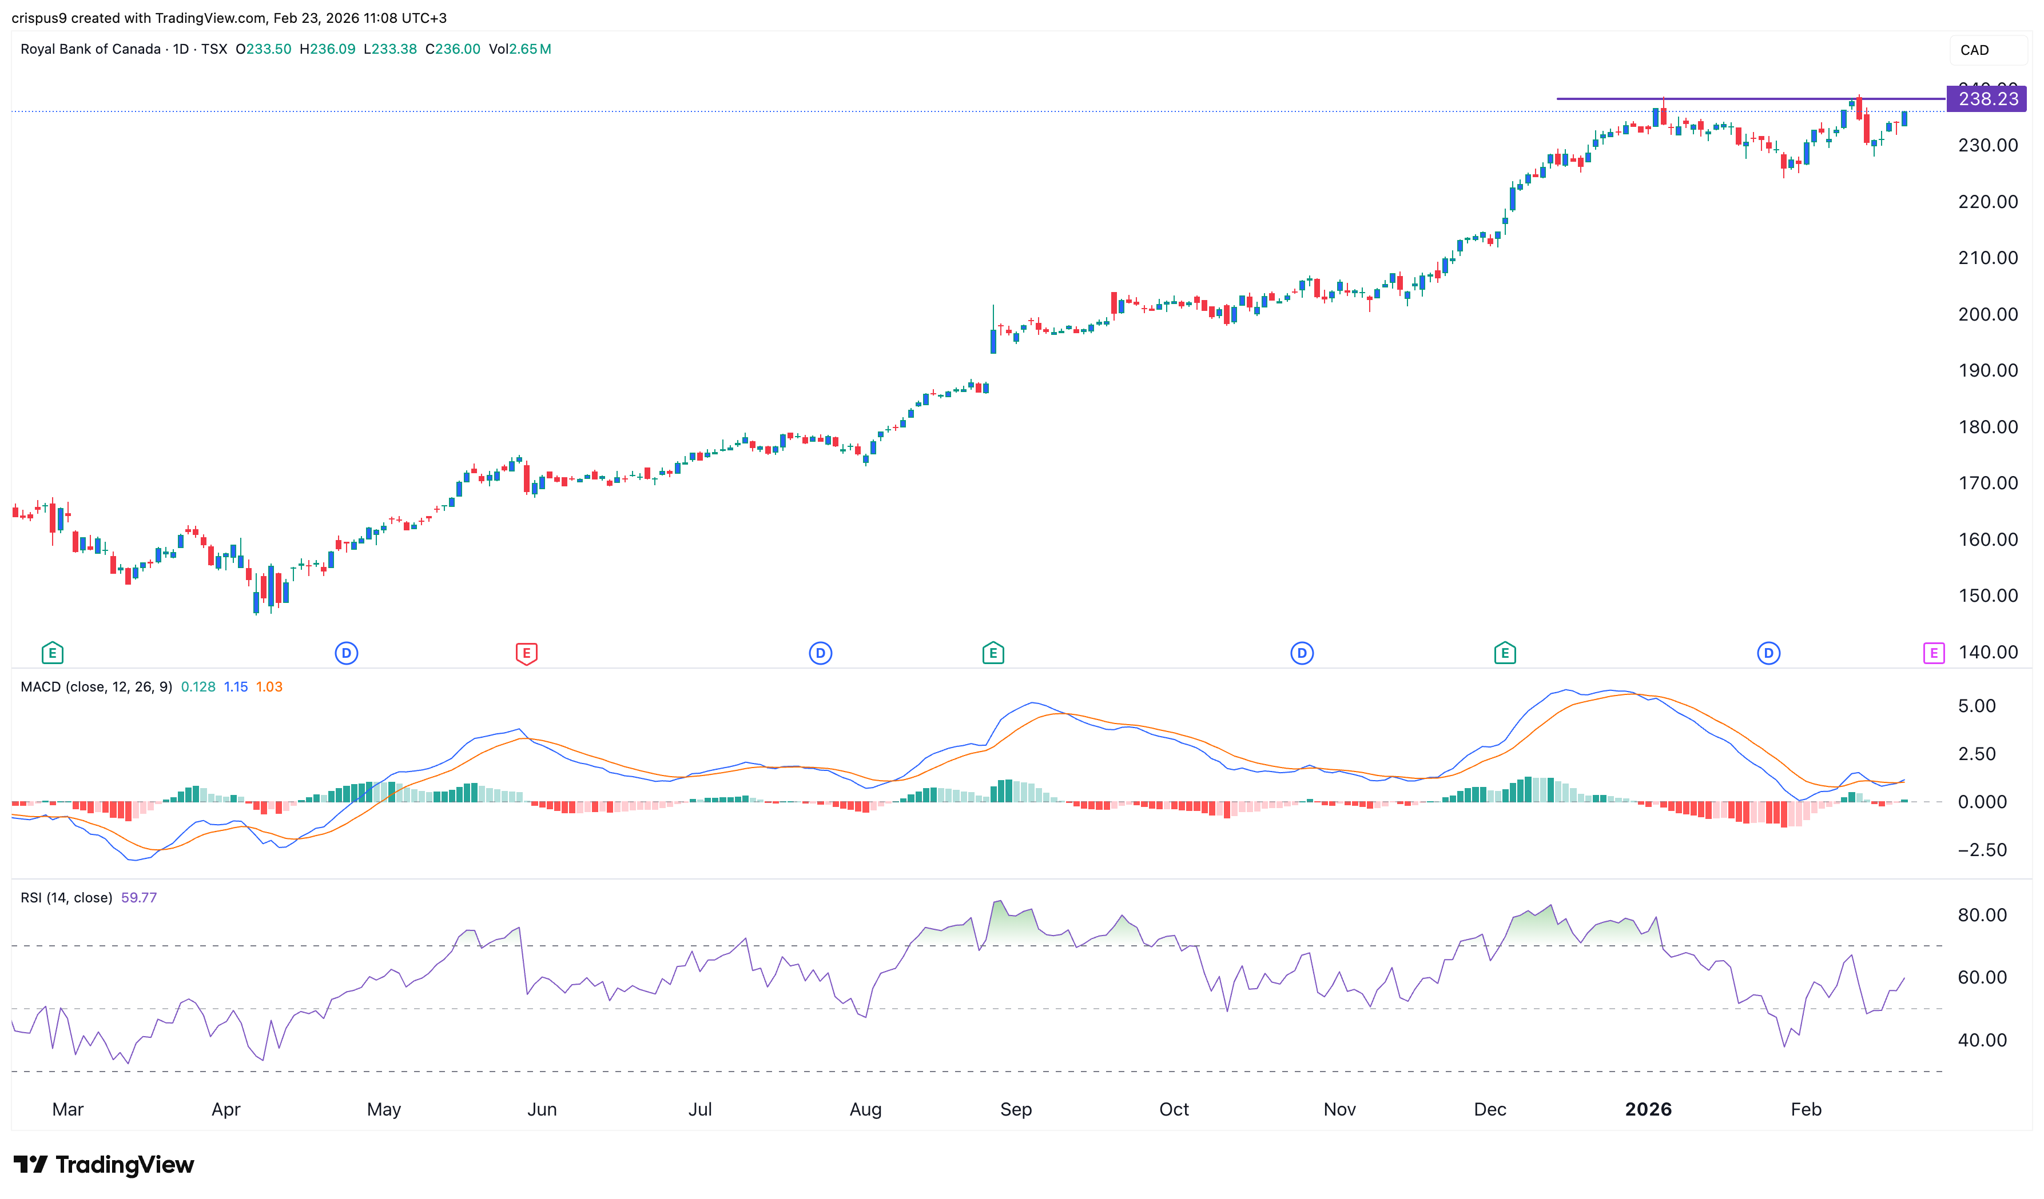The width and height of the screenshot is (2044, 1199).
Task: Open the green earnings marker in early December
Action: (x=1505, y=653)
